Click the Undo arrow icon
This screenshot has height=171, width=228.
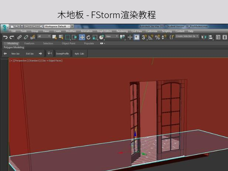[x=5, y=37]
